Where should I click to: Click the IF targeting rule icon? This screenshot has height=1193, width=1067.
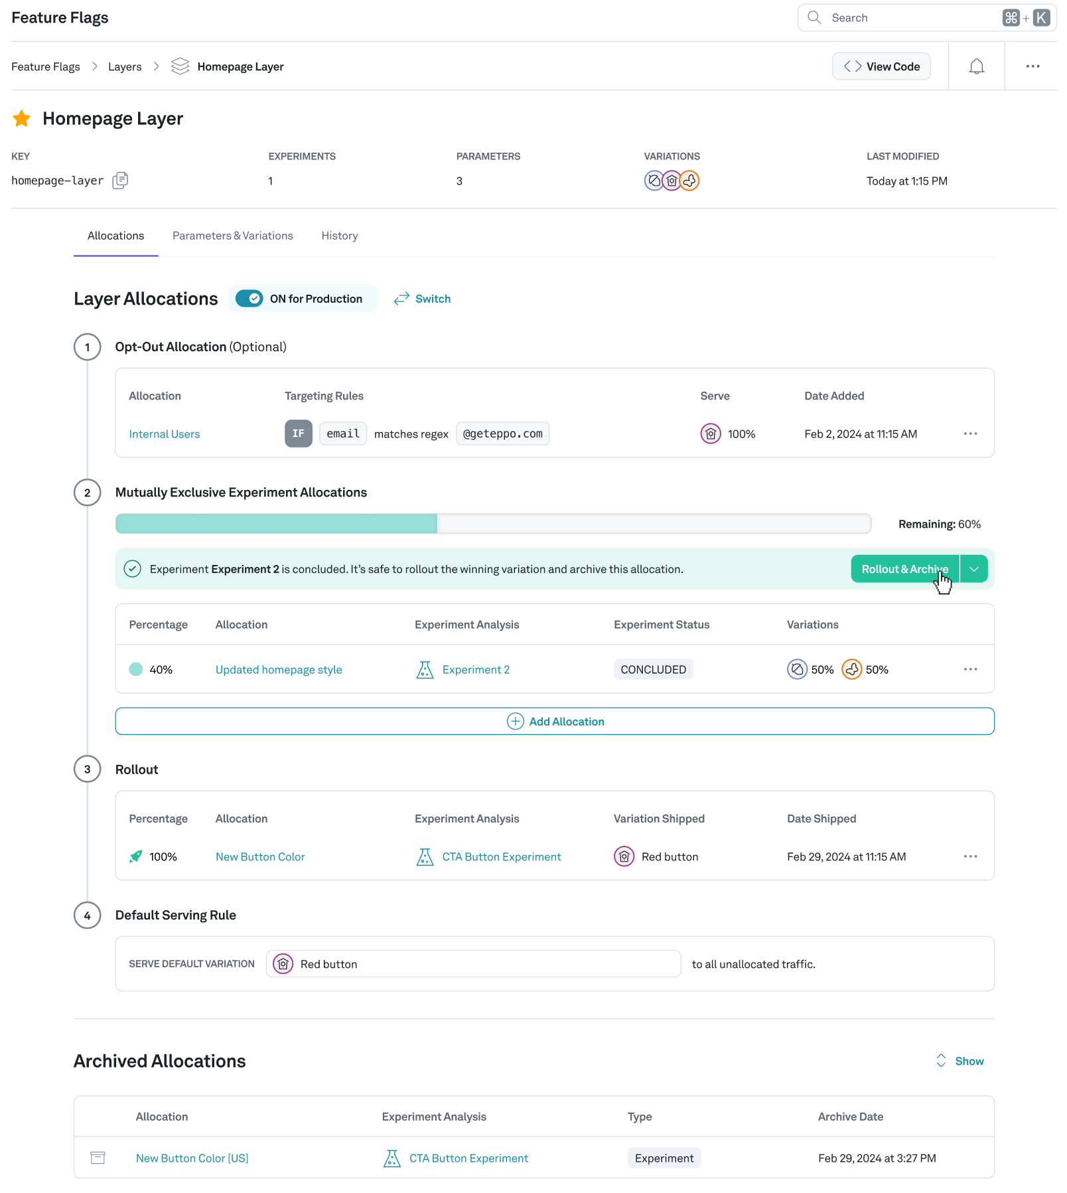coord(298,434)
